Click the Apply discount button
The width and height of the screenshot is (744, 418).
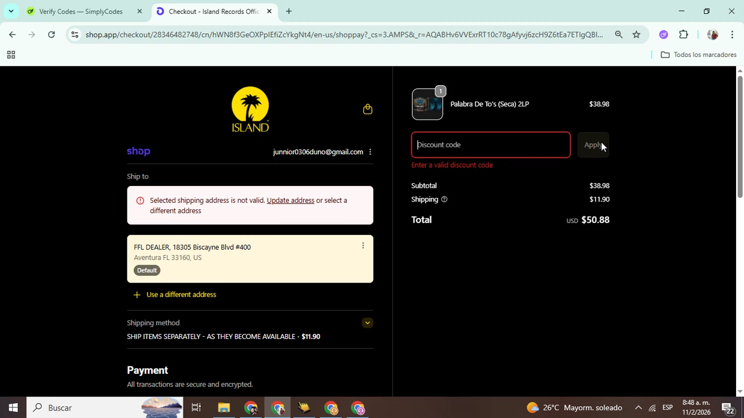coord(593,145)
